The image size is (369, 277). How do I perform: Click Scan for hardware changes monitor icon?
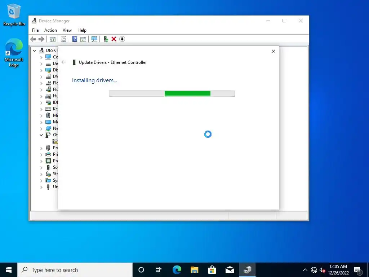[94, 39]
